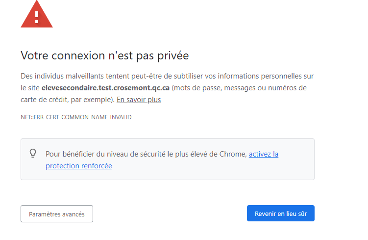
Task: Follow the 'protection renforcée' link
Action: 79,166
